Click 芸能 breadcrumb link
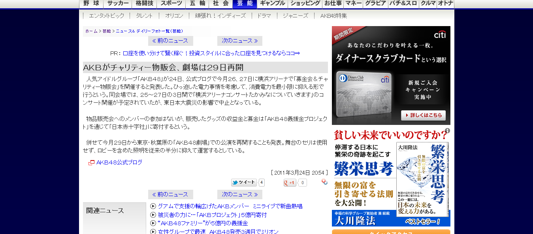 click(x=107, y=31)
